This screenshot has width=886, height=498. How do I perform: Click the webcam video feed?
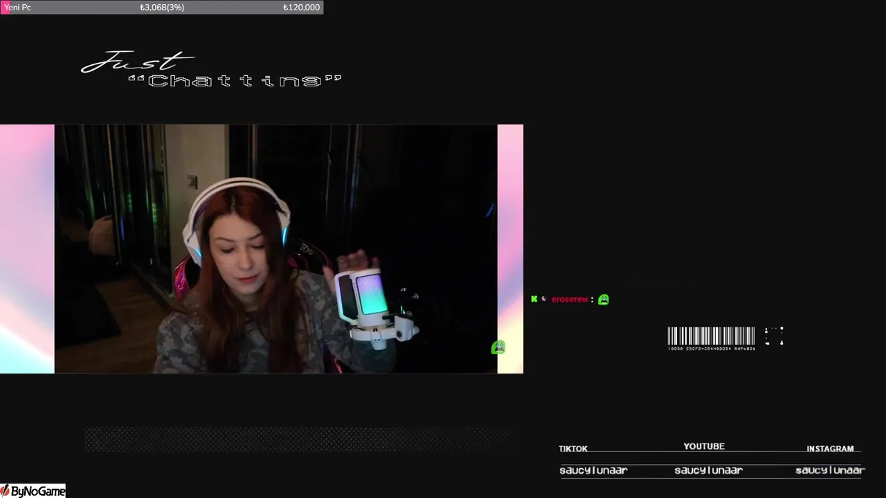pyautogui.click(x=275, y=249)
